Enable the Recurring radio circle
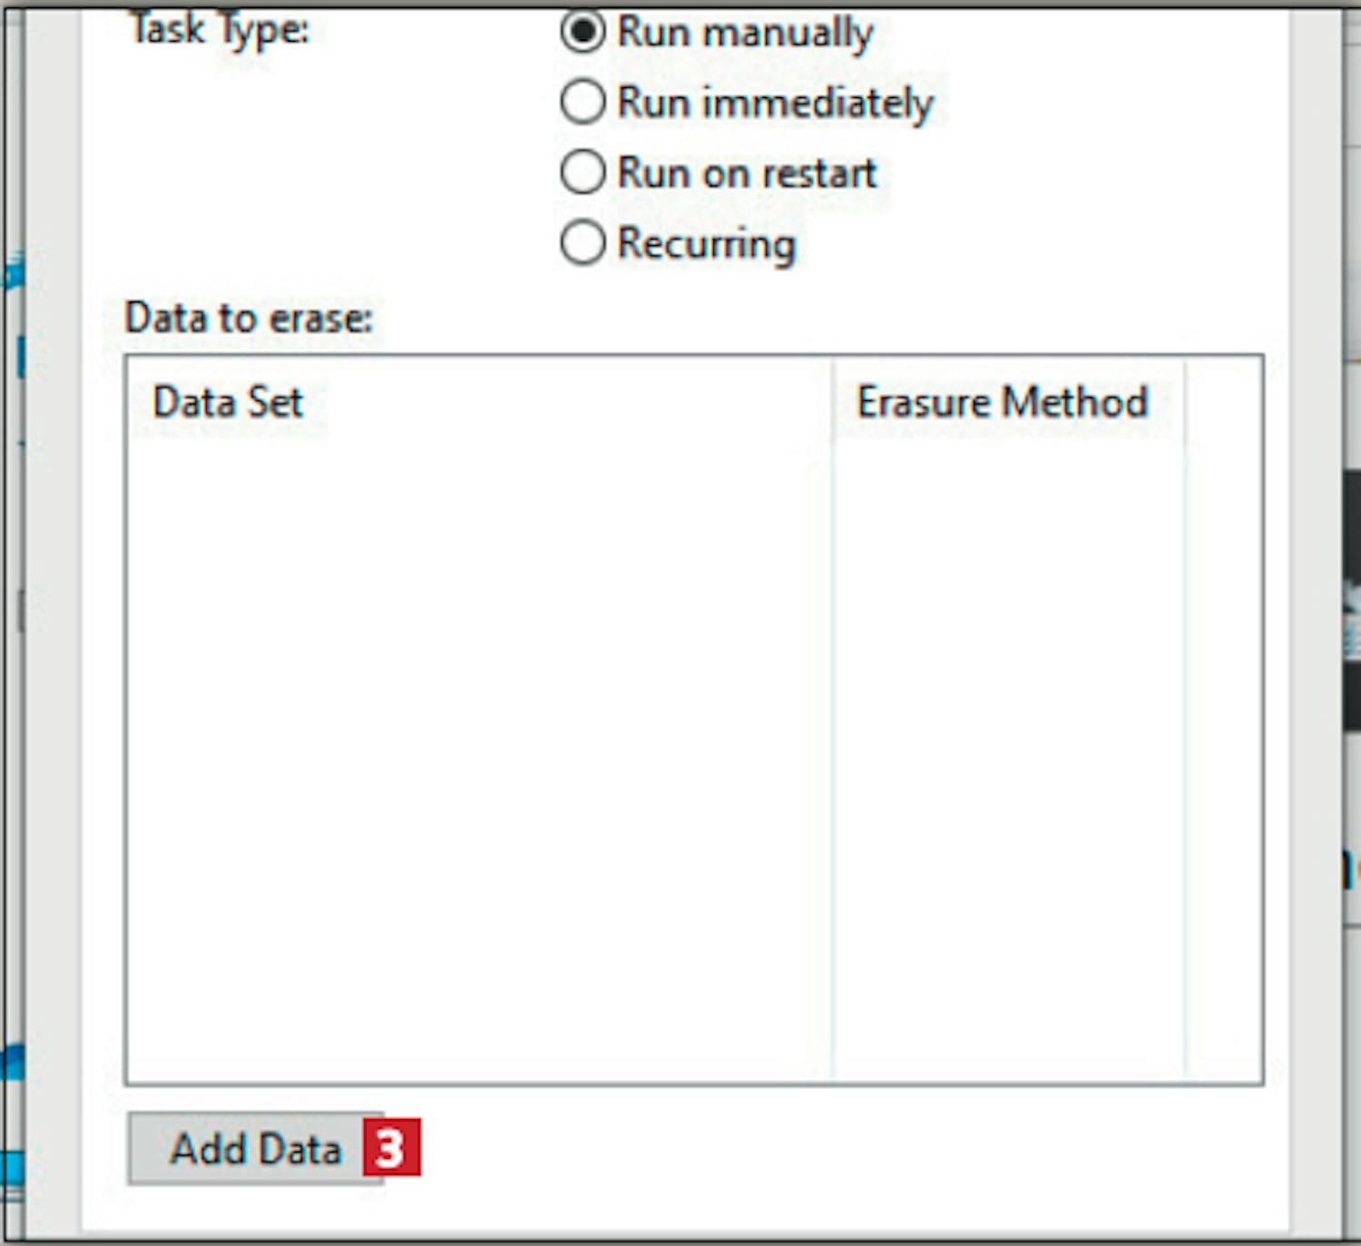1361x1246 pixels. pos(583,242)
